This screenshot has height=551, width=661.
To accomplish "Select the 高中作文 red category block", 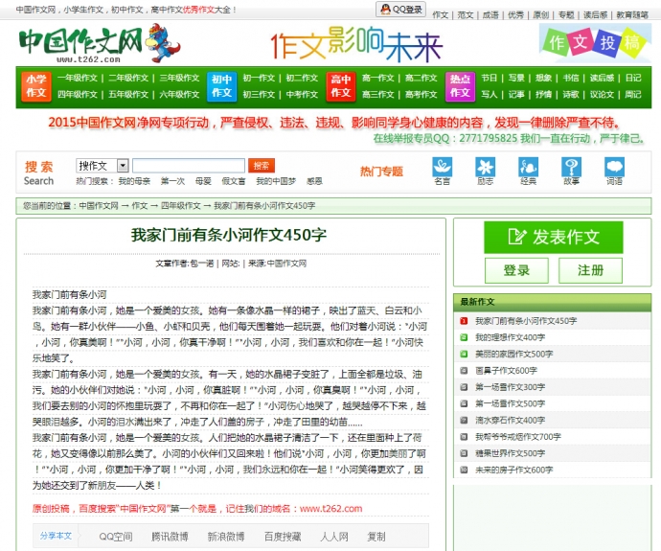I will point(341,86).
